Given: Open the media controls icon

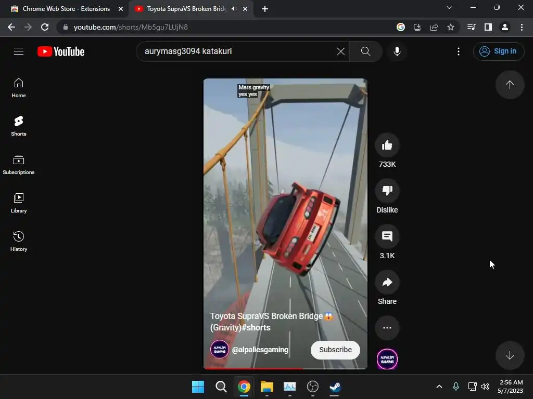Looking at the screenshot, I should (x=471, y=27).
